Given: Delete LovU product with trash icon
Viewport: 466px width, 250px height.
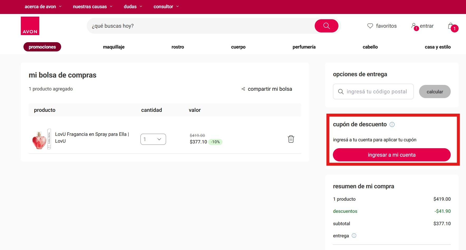Looking at the screenshot, I should click(291, 139).
